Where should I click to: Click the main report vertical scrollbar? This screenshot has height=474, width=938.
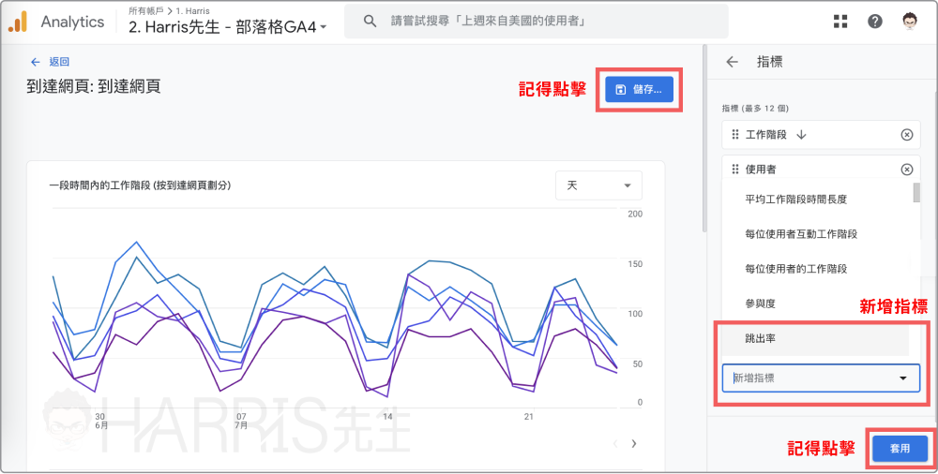[704, 138]
